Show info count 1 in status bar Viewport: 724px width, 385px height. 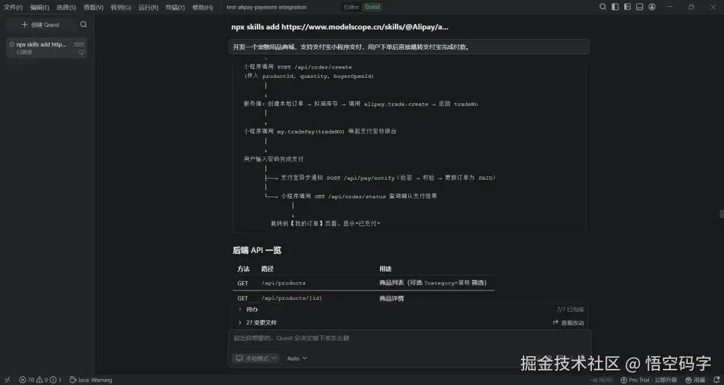[x=56, y=380]
